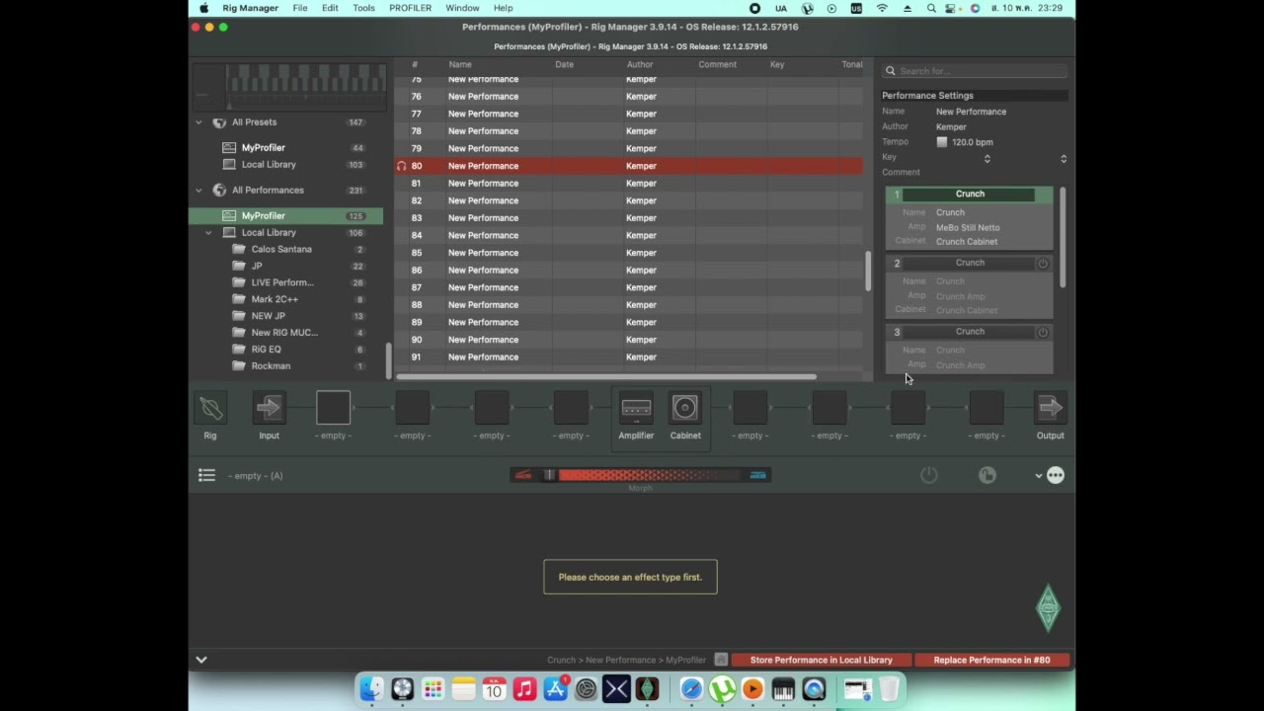Click the icon next to MyProfiler breadcrumb
This screenshot has height=711, width=1264.
(721, 660)
